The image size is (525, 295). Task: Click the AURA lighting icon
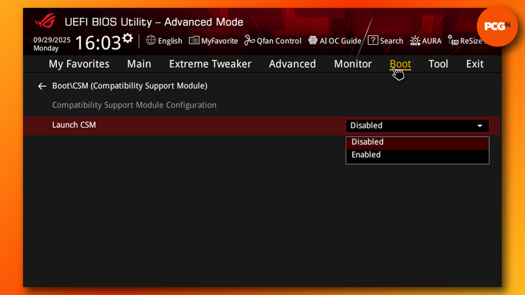pyautogui.click(x=415, y=41)
